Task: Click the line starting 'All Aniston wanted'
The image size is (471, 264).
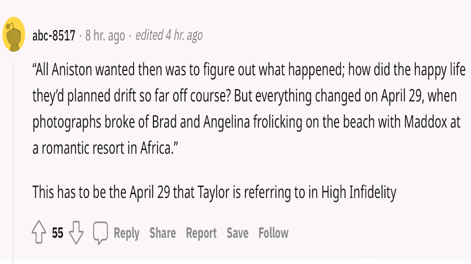Action: click(x=249, y=71)
